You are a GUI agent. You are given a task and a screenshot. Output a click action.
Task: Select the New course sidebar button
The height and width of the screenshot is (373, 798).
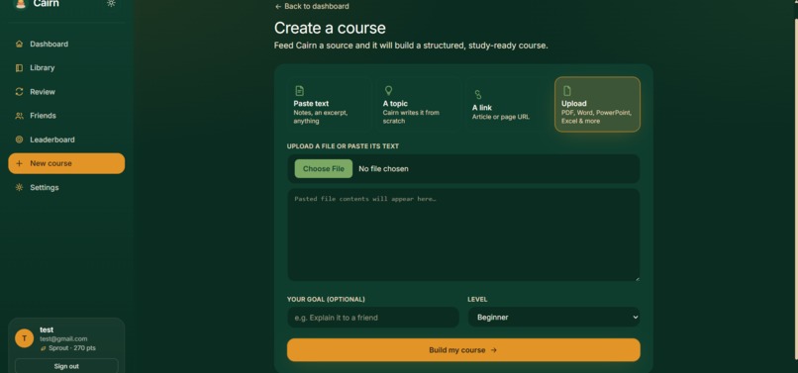click(x=66, y=163)
